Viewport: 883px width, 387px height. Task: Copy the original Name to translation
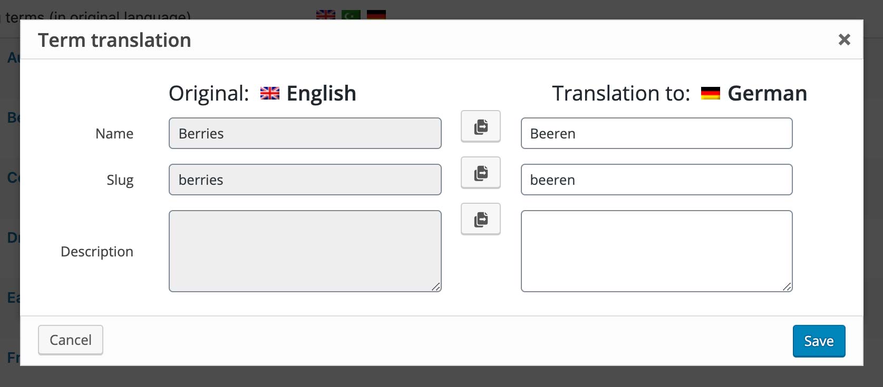click(x=481, y=126)
